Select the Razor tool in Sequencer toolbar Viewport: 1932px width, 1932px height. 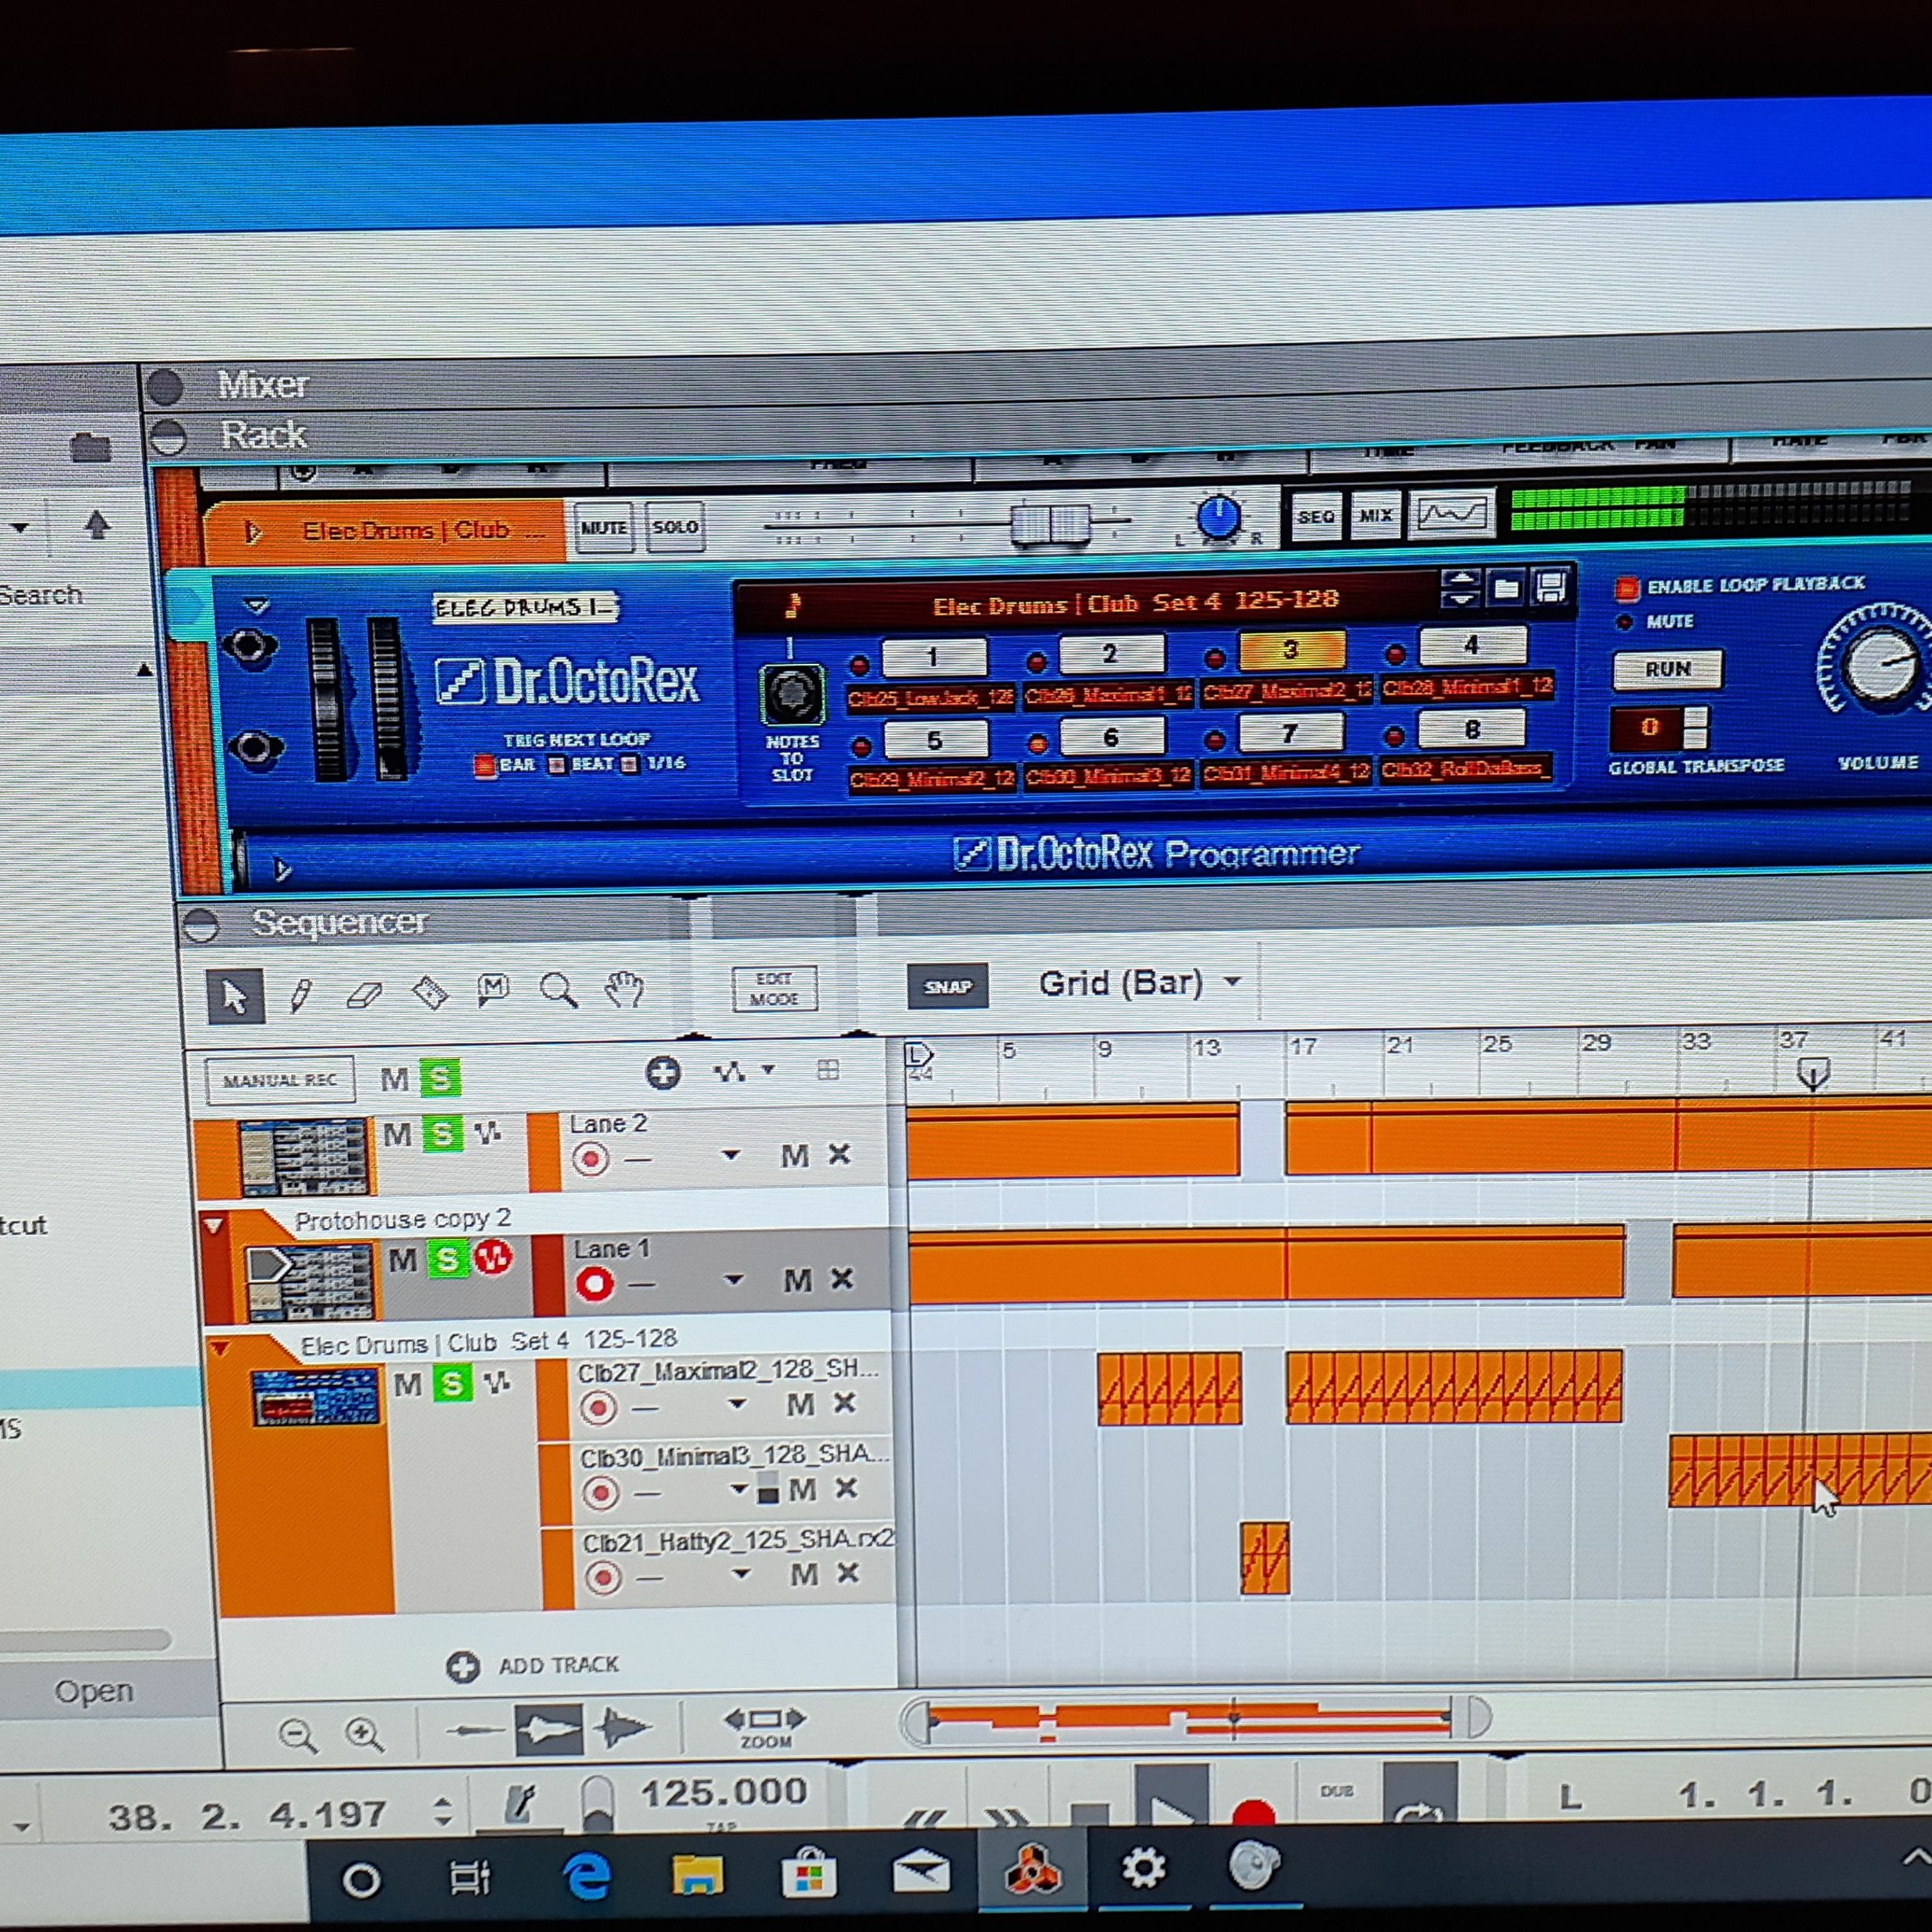[430, 993]
